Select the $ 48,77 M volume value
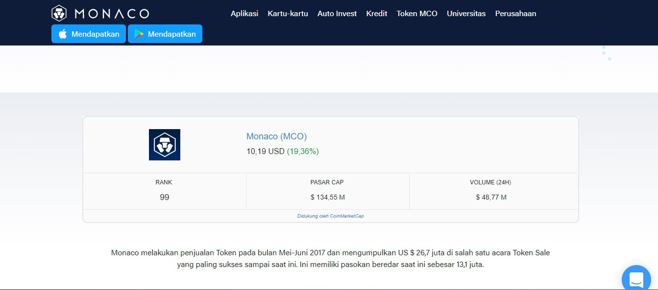This screenshot has height=290, width=658. 491,198
